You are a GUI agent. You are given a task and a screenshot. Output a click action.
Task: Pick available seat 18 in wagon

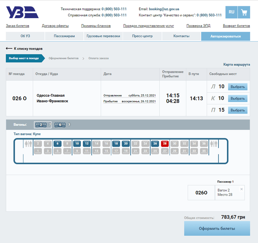click(x=116, y=143)
